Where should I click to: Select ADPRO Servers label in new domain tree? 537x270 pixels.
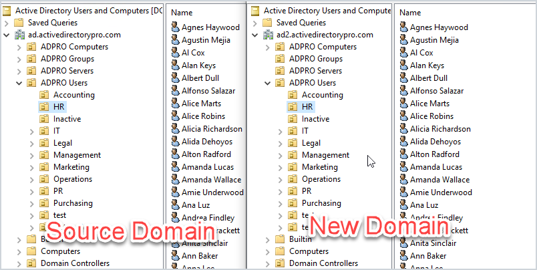[x=315, y=71]
